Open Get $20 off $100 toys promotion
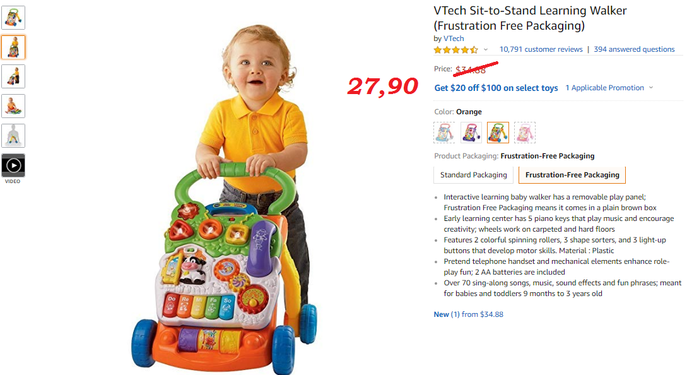This screenshot has width=687, height=375. [x=496, y=88]
